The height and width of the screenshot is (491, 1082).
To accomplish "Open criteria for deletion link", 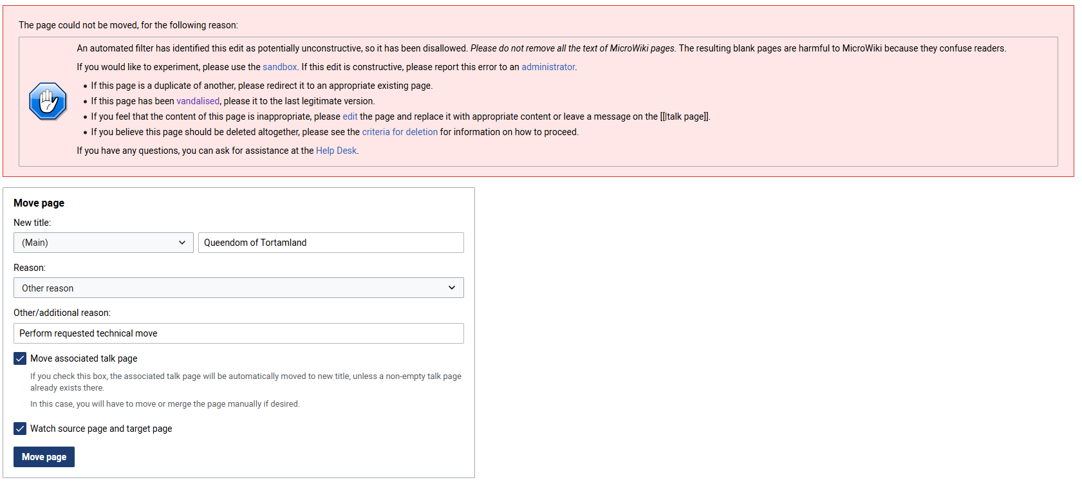I will (400, 132).
